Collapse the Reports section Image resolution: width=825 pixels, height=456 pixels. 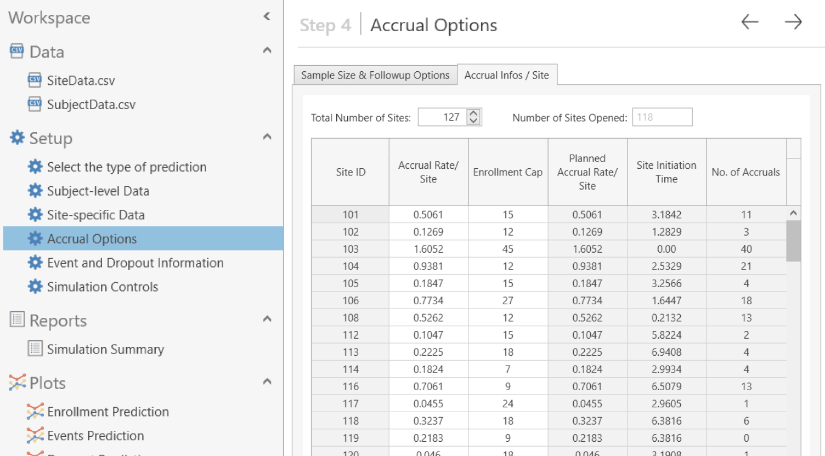tap(267, 319)
